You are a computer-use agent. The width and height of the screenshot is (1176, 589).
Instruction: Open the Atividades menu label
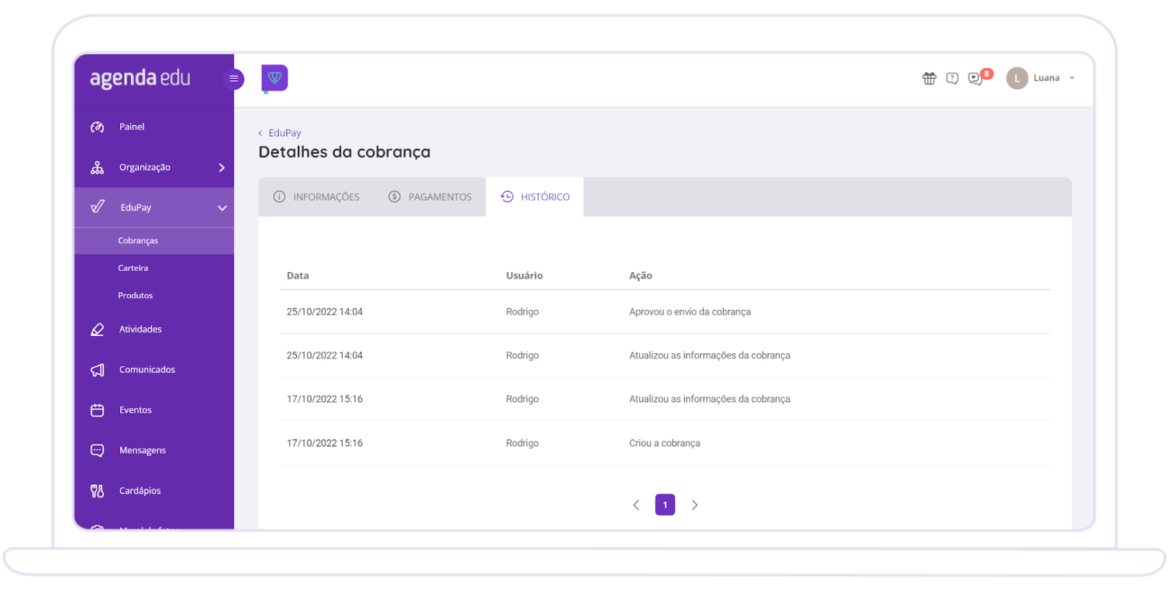tap(141, 329)
